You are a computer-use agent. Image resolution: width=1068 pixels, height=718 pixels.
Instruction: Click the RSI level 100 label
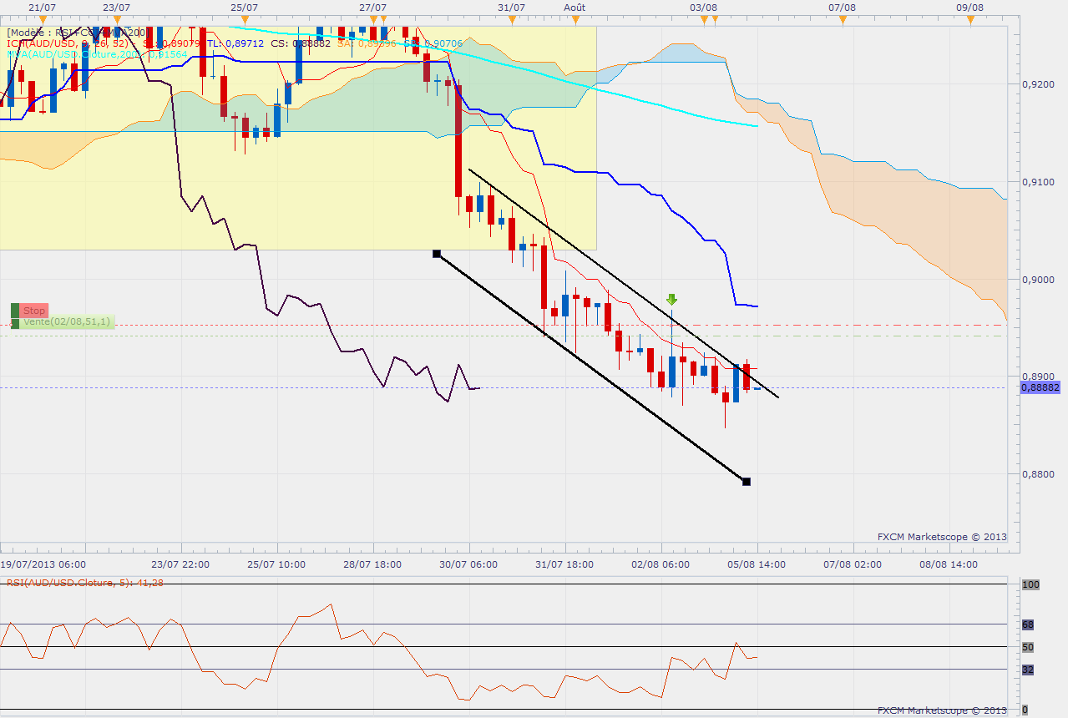click(1030, 585)
